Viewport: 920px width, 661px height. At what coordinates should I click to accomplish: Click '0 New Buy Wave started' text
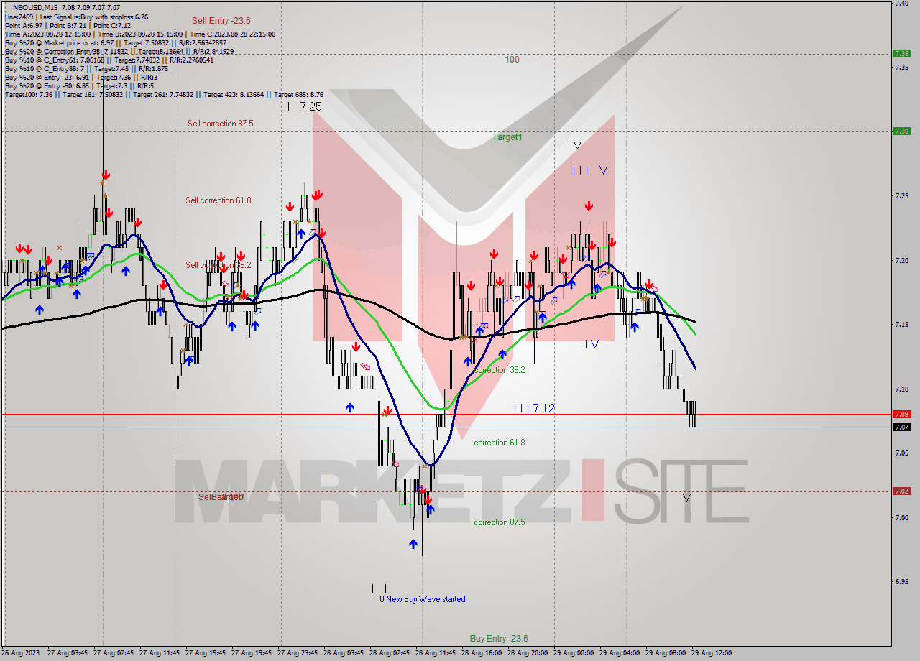[x=423, y=599]
